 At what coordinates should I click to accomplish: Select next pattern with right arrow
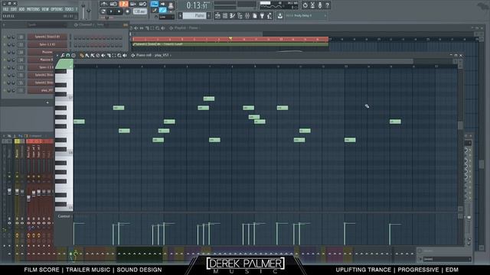click(x=209, y=15)
